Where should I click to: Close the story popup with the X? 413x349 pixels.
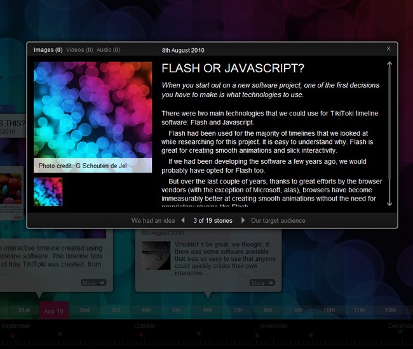point(388,49)
